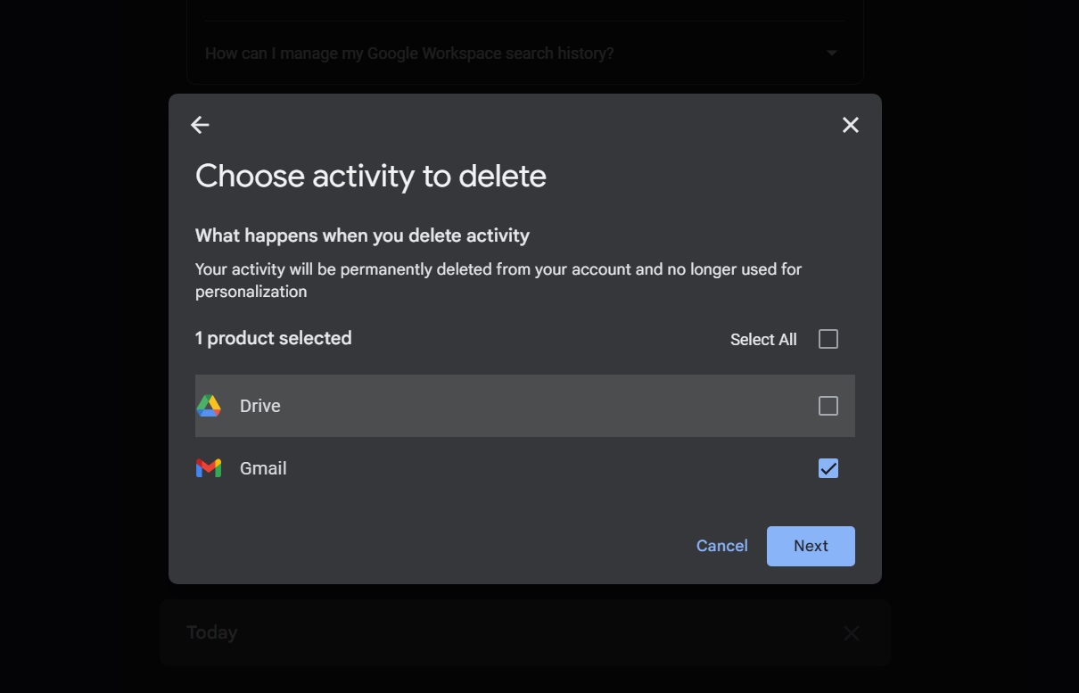Dismiss the Today section in background

coord(852,633)
